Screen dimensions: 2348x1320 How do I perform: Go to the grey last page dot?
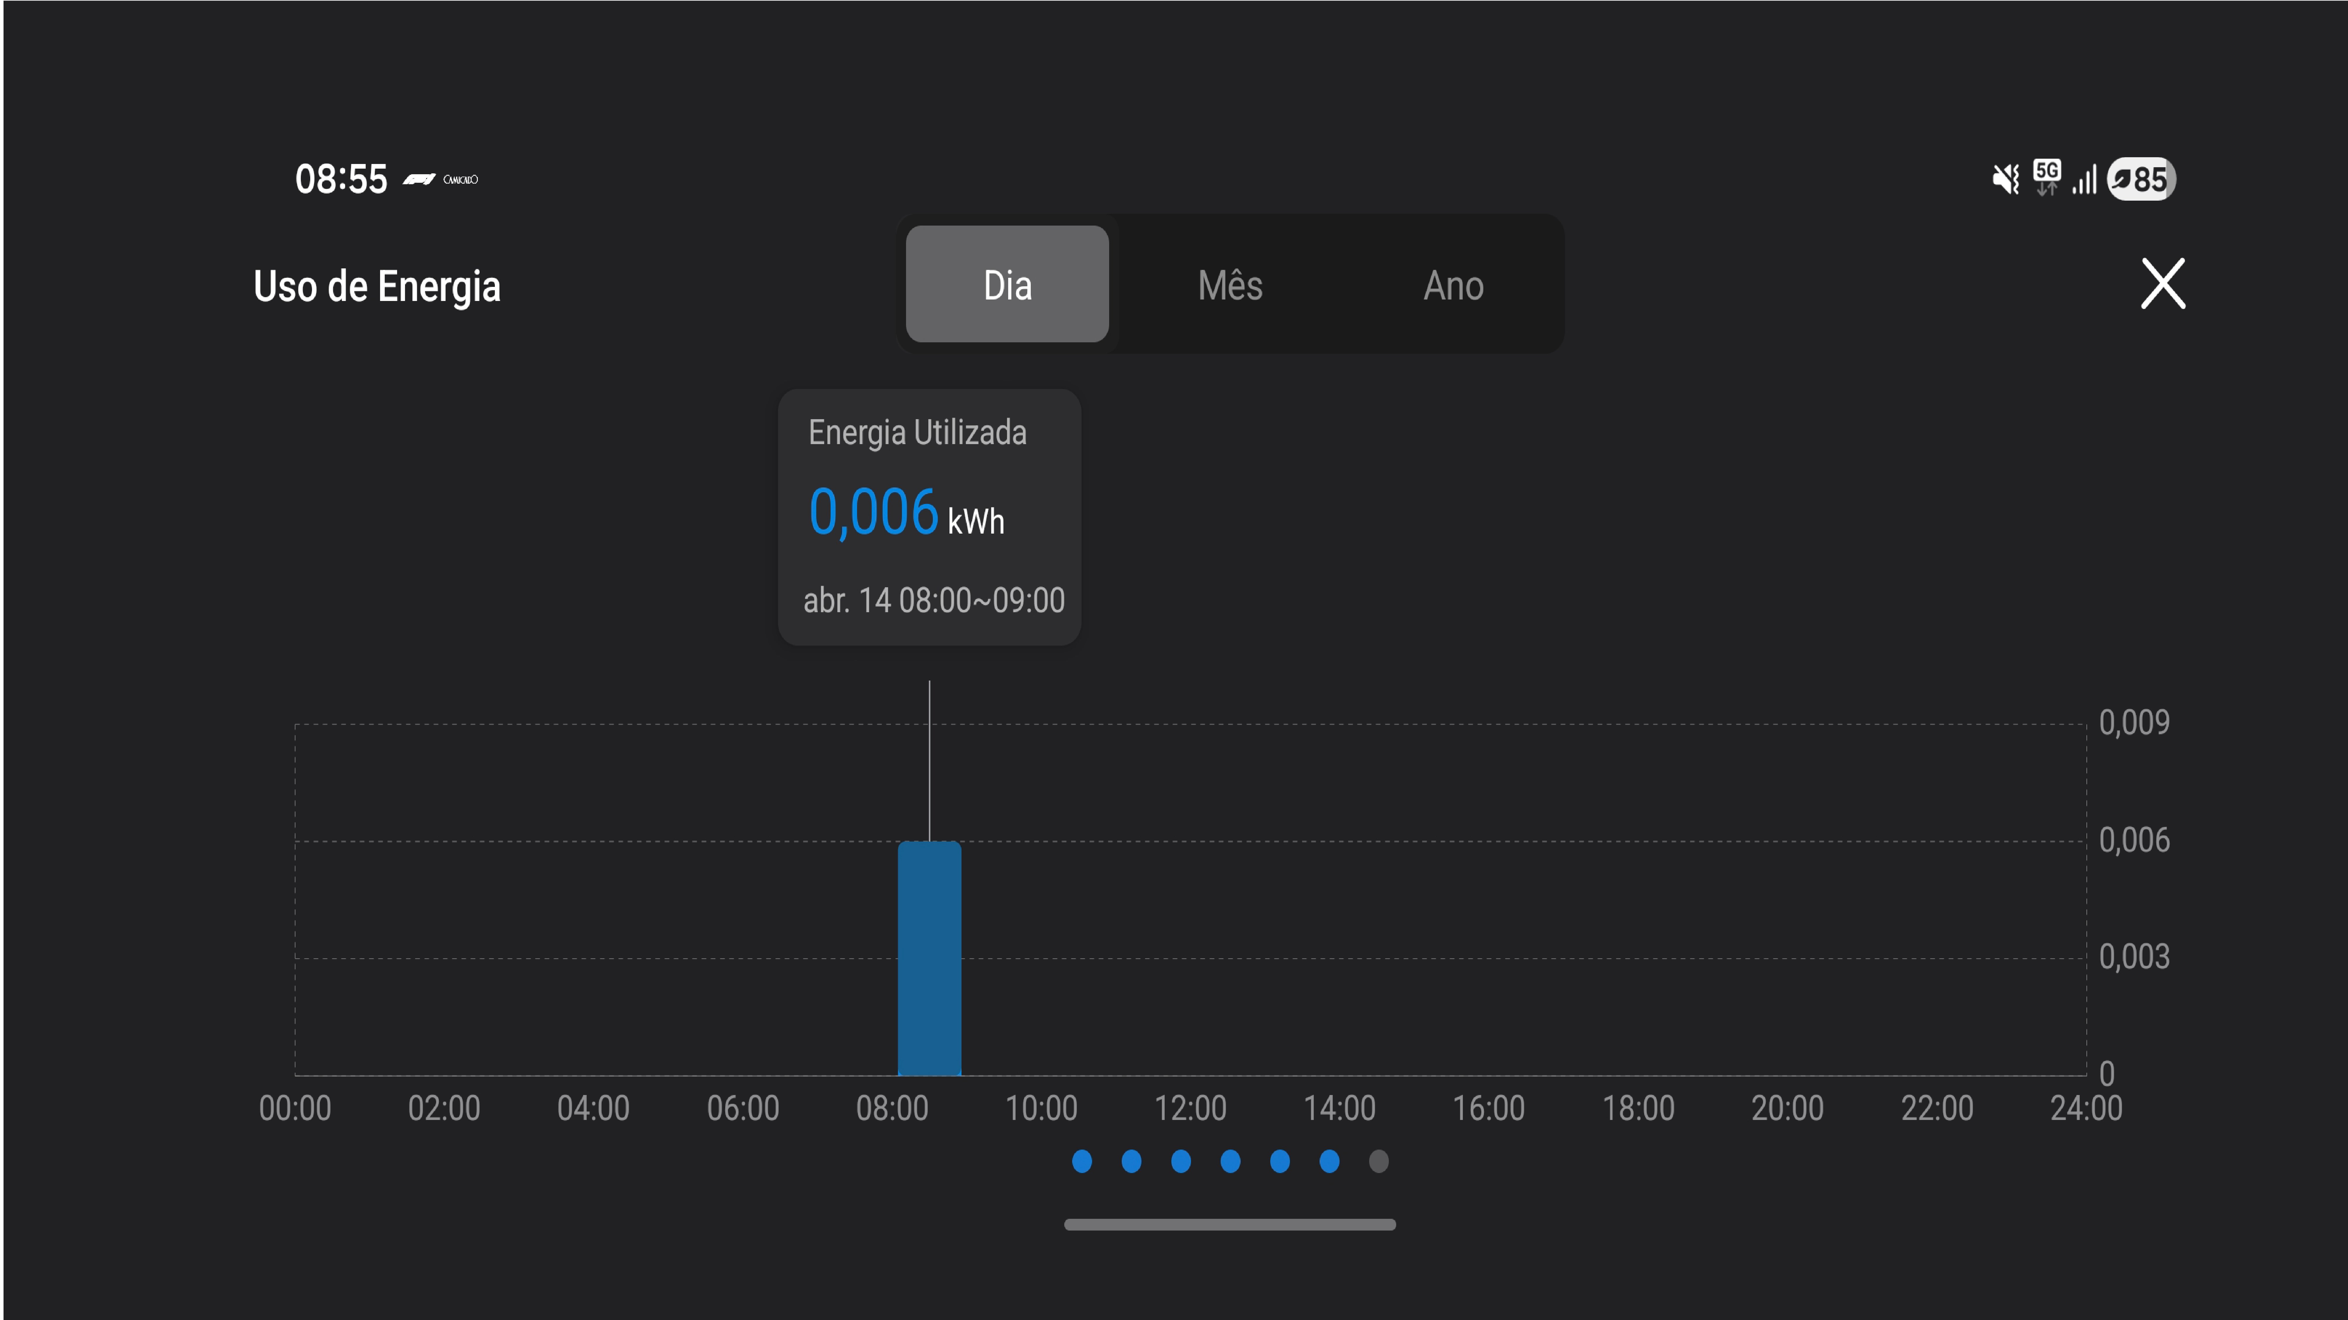pos(1379,1162)
